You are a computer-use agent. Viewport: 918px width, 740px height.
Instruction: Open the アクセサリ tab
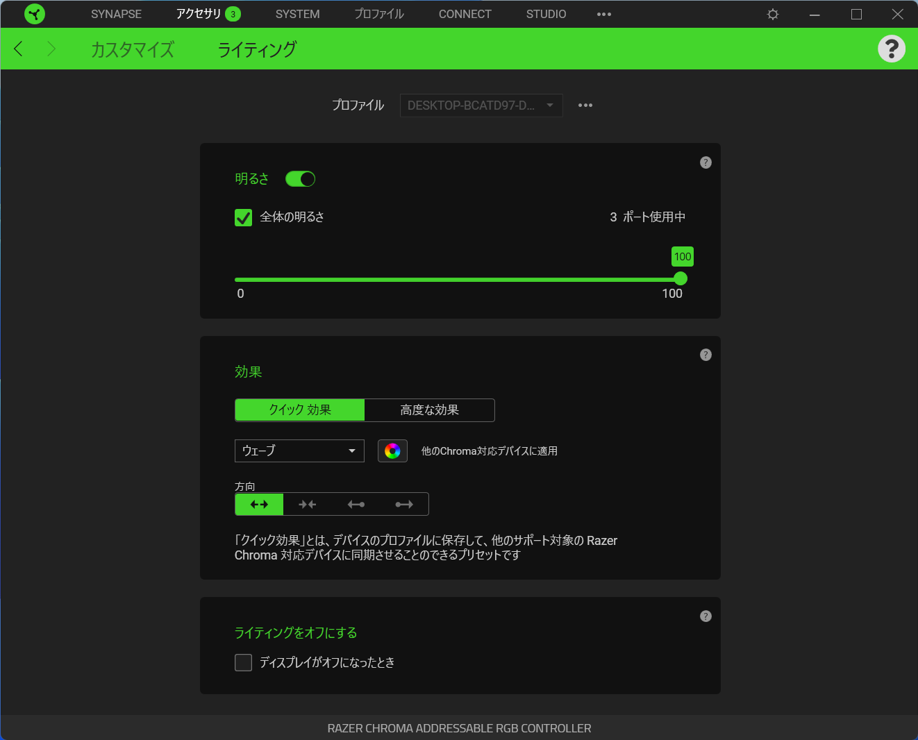coord(199,14)
